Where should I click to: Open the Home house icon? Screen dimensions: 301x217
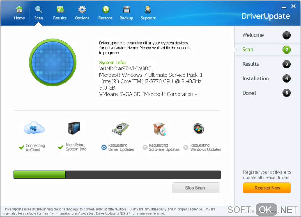tap(19, 9)
